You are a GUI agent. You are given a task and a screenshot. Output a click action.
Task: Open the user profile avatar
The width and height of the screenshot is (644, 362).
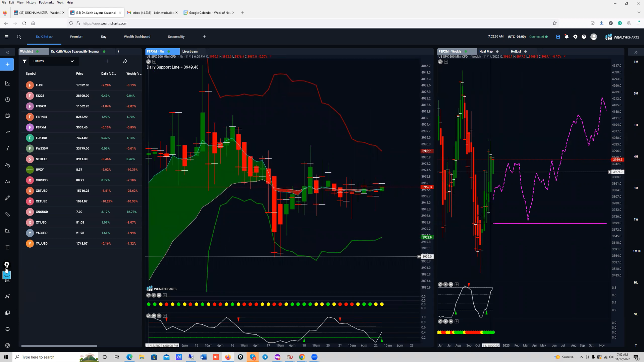click(594, 37)
